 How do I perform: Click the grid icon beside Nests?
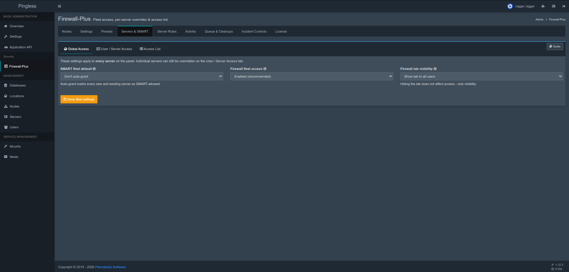click(x=6, y=157)
